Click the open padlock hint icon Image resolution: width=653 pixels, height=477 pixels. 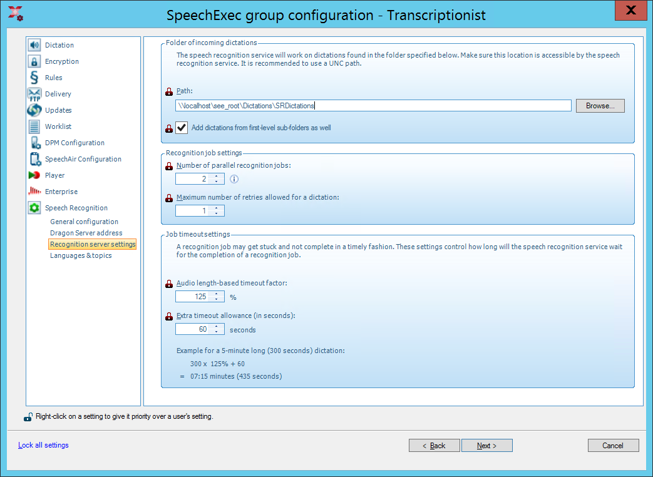tap(28, 417)
